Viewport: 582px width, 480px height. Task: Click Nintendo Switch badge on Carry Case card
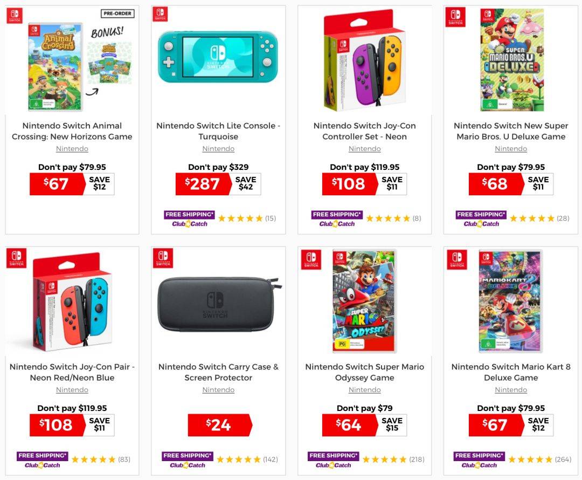163,258
